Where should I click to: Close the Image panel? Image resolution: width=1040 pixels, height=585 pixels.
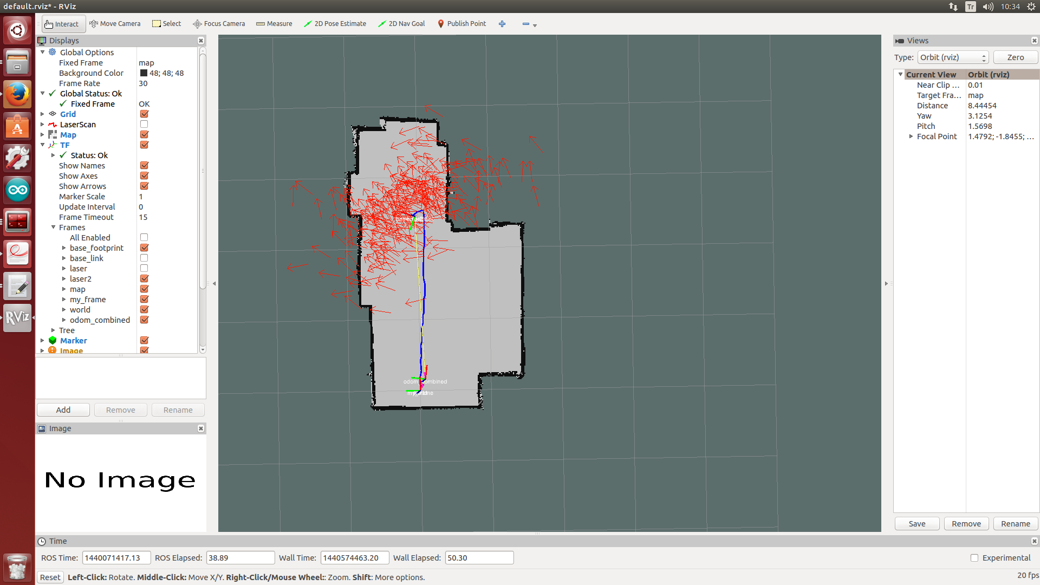point(201,428)
